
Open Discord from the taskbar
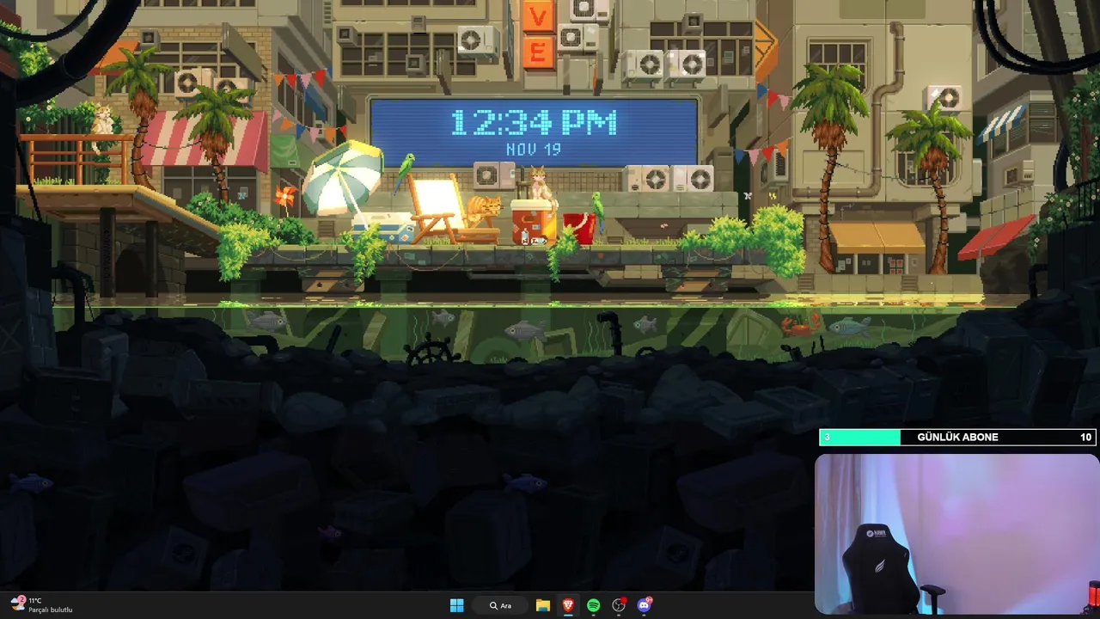(644, 605)
